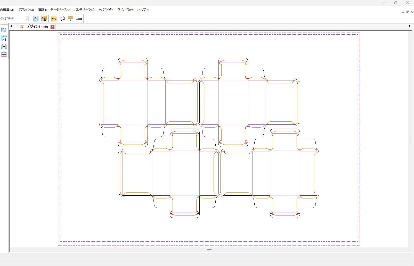This screenshot has width=414, height=266.
Task: Open the パレチゼーション menu
Action: click(x=85, y=10)
